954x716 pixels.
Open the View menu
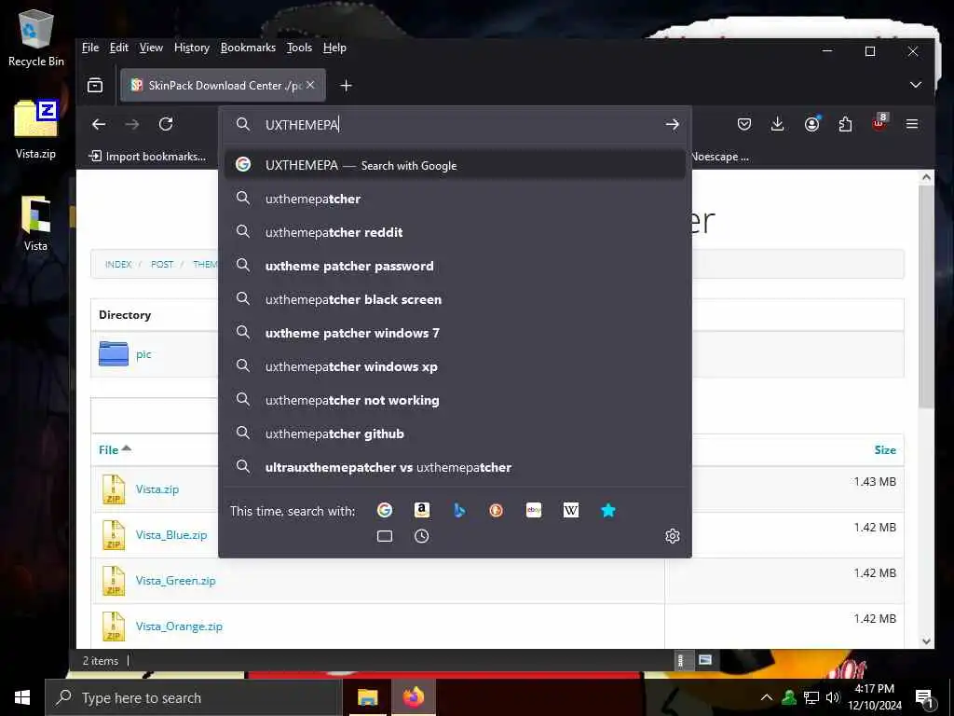point(151,48)
